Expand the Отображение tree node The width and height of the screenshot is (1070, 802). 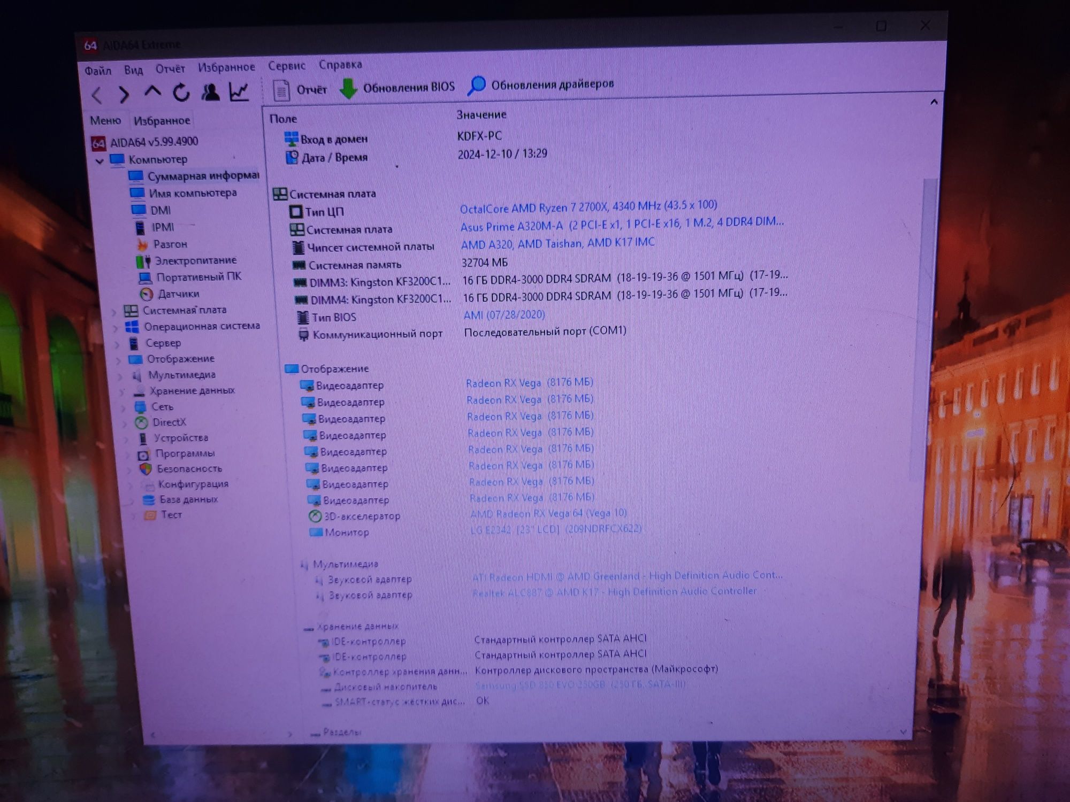point(119,360)
